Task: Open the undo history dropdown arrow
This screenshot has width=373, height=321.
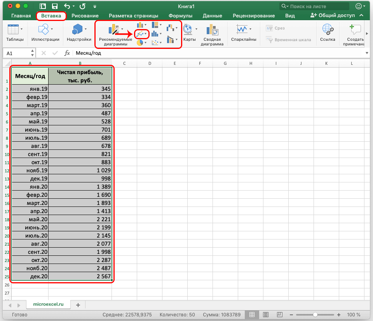Action: 74,7
